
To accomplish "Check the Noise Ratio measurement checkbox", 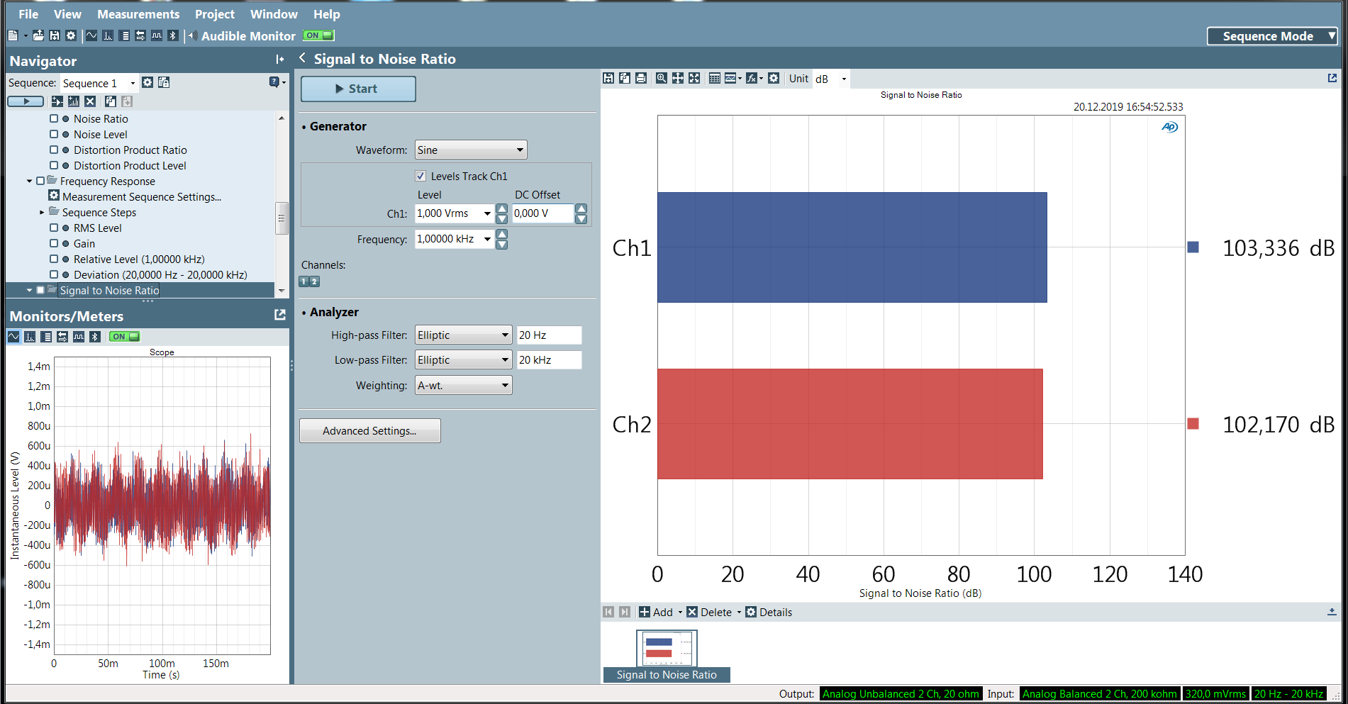I will pos(54,119).
